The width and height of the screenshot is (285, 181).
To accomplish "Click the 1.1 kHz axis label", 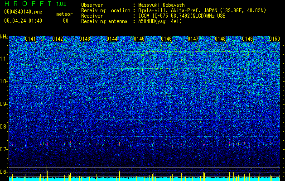I will coord(4,59).
